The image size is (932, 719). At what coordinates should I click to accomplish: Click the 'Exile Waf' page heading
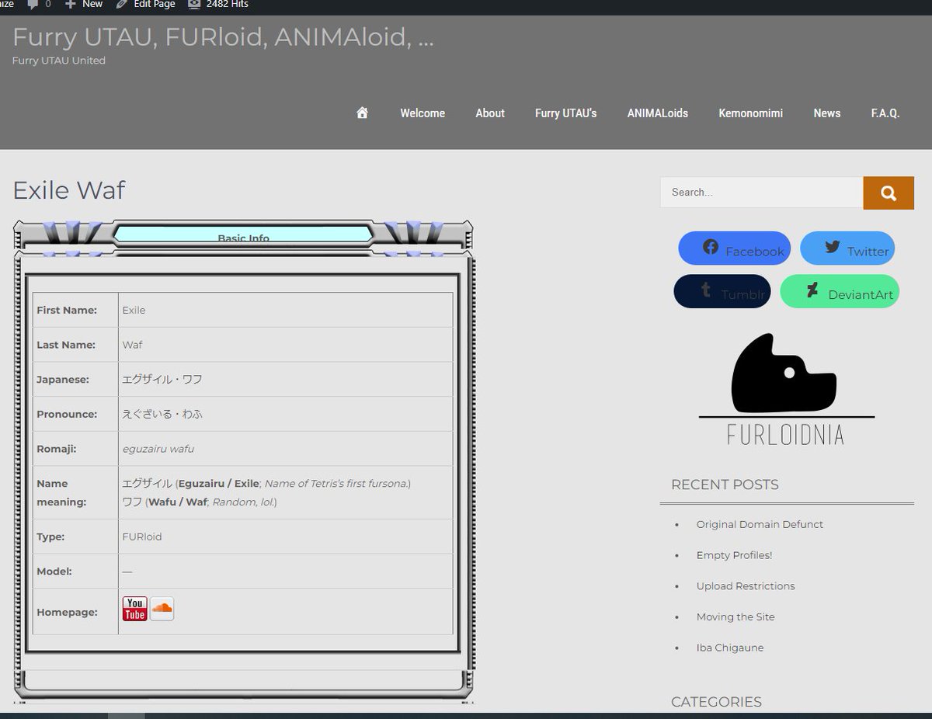[69, 190]
